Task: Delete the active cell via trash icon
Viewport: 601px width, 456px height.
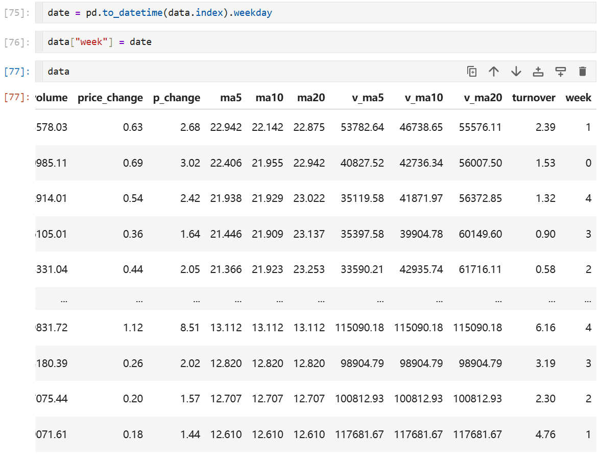Action: (583, 72)
